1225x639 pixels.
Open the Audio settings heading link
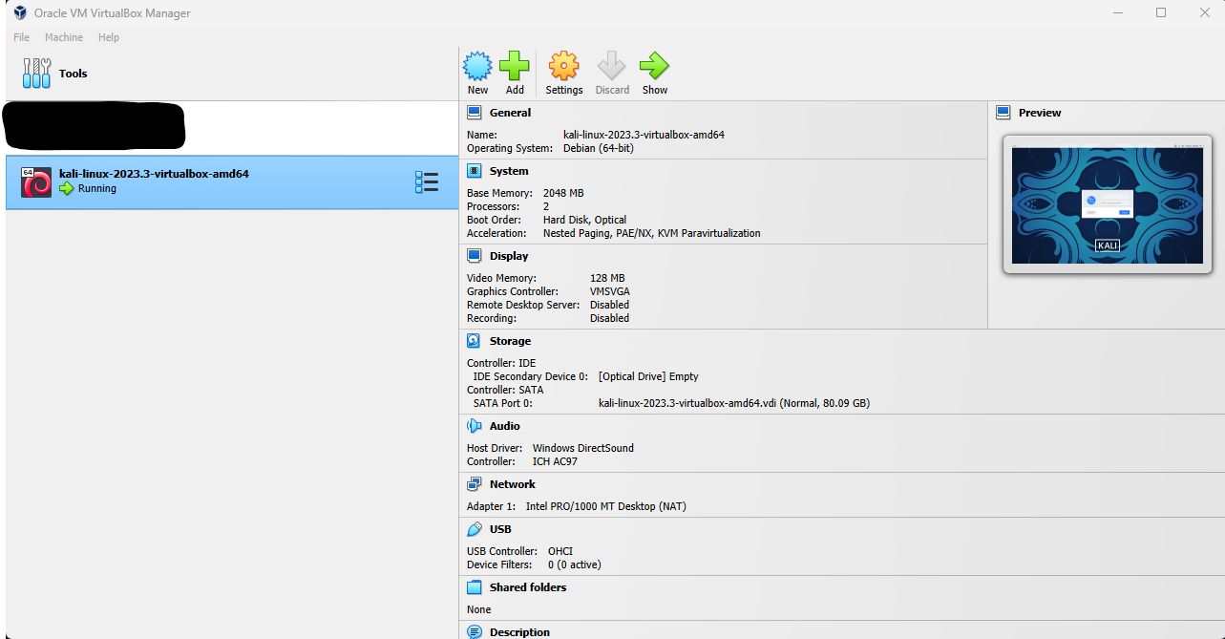tap(505, 426)
